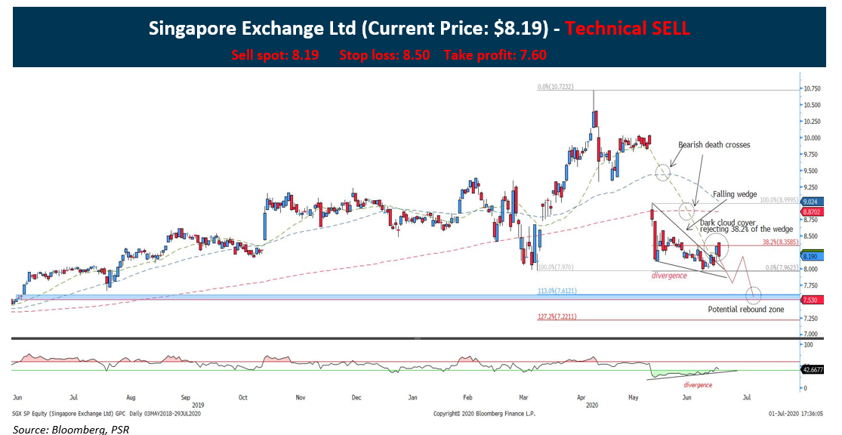Select the "Take profit: 7.60" text
This screenshot has height=435, width=842.
click(495, 55)
